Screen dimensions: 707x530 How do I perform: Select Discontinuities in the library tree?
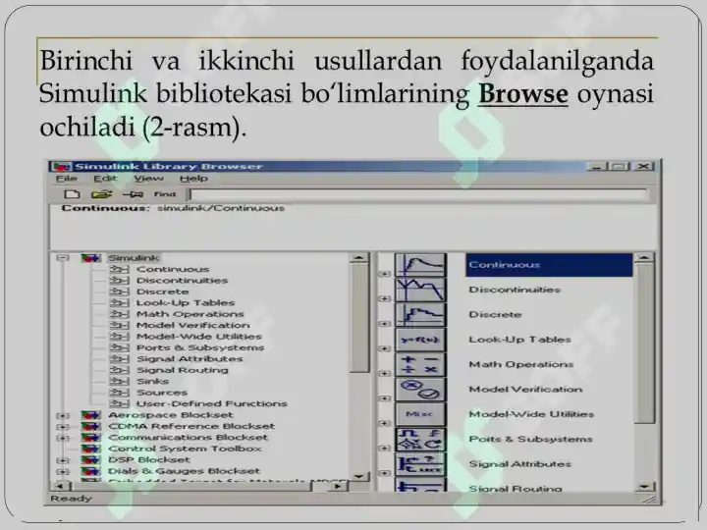(183, 281)
